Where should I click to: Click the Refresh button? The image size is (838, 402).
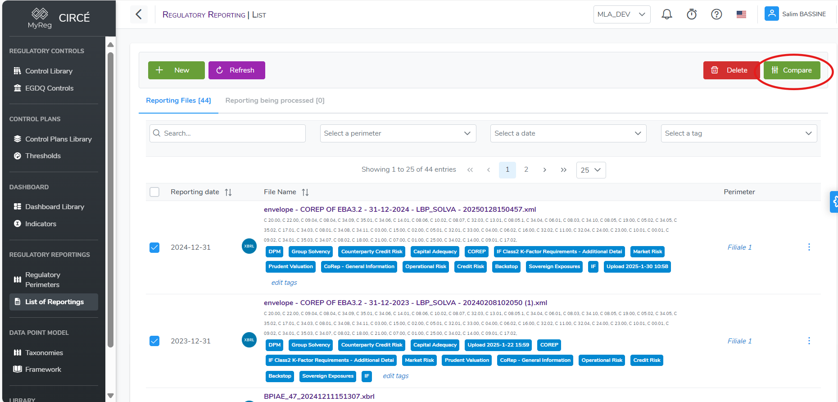237,70
